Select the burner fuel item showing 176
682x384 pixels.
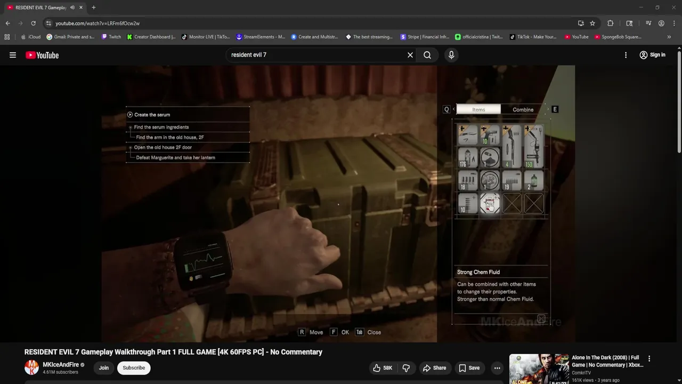pos(468,158)
